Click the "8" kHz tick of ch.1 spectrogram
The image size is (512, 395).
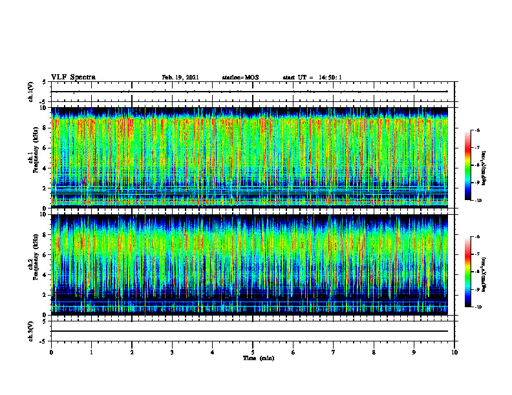(45, 128)
